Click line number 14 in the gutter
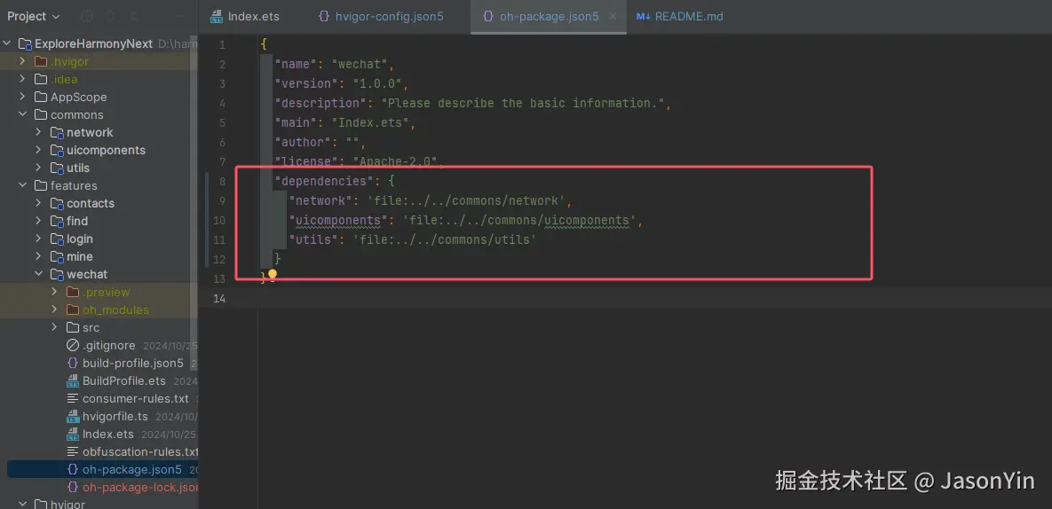Image resolution: width=1052 pixels, height=509 pixels. (x=218, y=298)
